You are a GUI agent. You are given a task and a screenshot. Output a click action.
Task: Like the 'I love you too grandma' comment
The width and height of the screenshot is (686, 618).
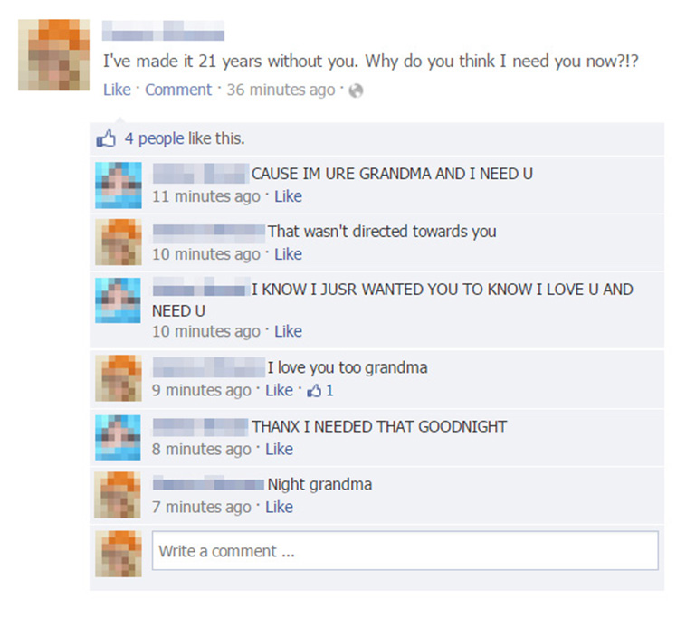[279, 390]
